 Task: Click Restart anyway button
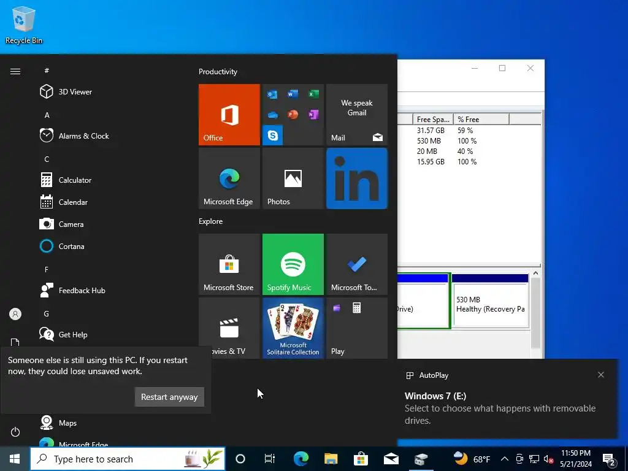click(169, 397)
